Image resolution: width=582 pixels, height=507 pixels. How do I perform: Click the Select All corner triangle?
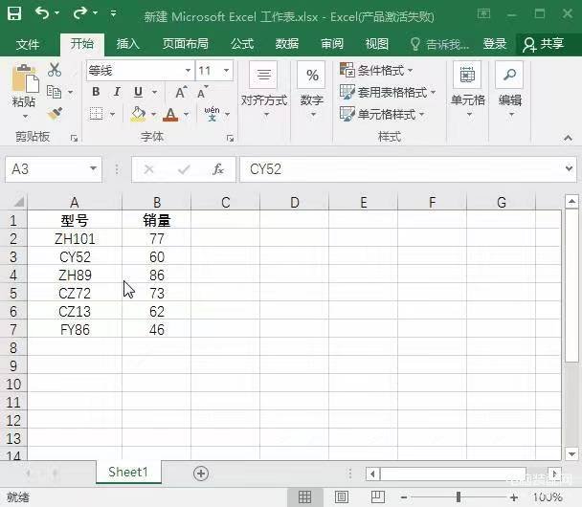tap(18, 202)
